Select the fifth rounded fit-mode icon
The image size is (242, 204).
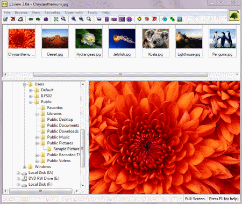(130, 19)
